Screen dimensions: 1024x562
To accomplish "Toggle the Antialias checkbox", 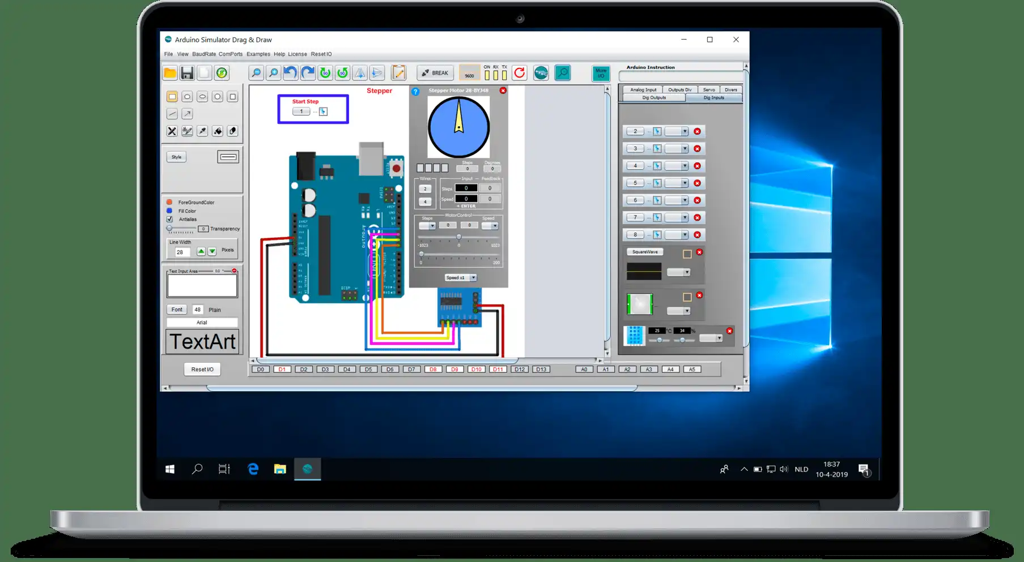I will pyautogui.click(x=169, y=219).
